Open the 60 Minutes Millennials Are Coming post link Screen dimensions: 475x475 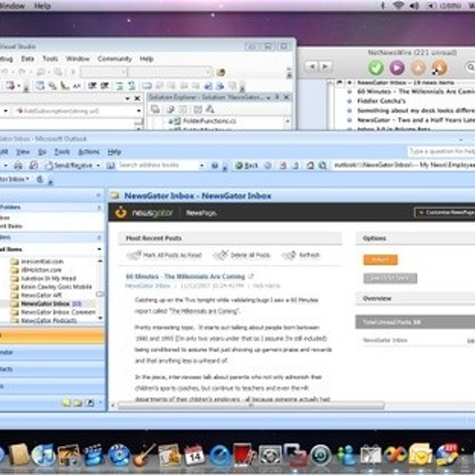[185, 276]
